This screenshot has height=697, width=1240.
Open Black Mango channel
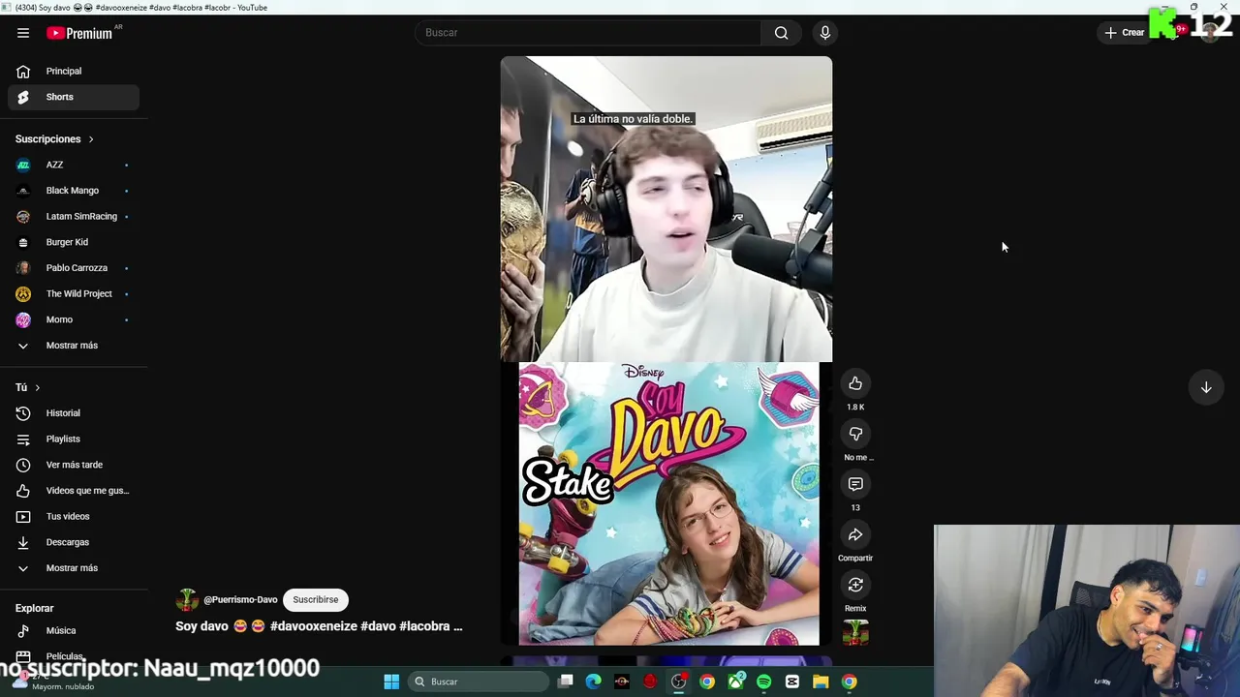74,191
